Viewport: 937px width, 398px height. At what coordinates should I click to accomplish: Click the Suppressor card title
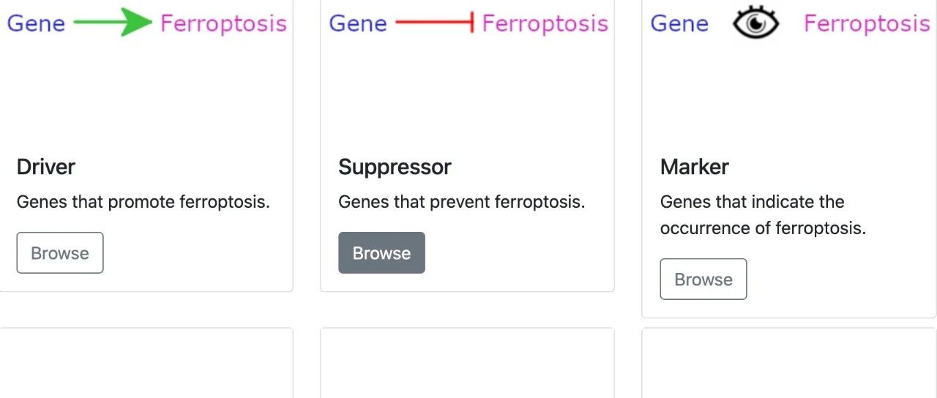tap(395, 167)
